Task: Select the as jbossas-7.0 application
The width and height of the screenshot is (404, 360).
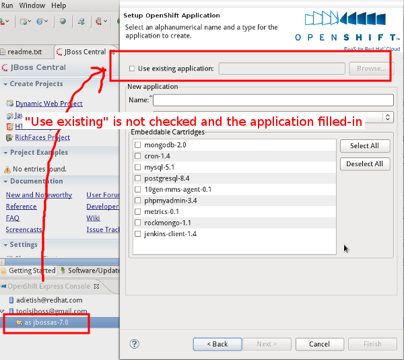Action: point(46,322)
